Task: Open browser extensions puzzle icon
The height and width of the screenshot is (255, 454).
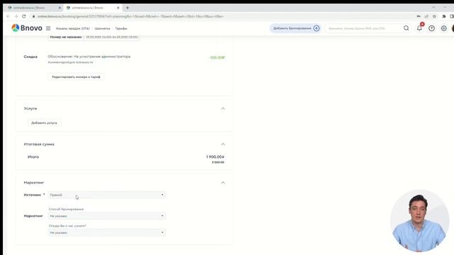Action: [x=444, y=16]
